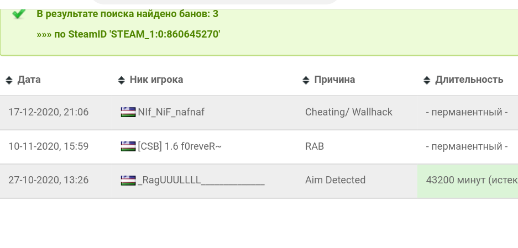
Task: Open the _RagUUULLLL ban entry
Action: coord(201,180)
